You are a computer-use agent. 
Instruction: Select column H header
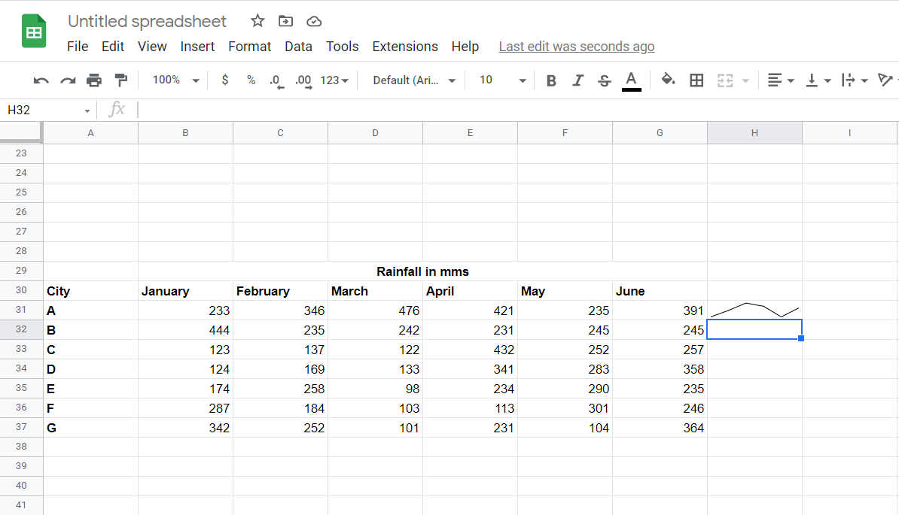pyautogui.click(x=754, y=133)
